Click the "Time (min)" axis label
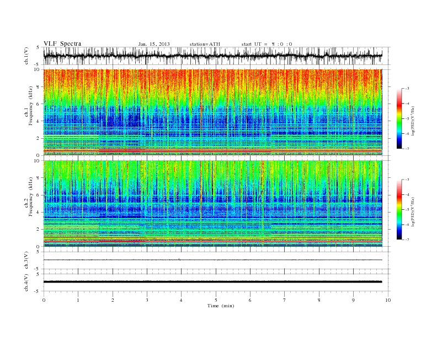This screenshot has height=337, width=437. pyautogui.click(x=221, y=306)
